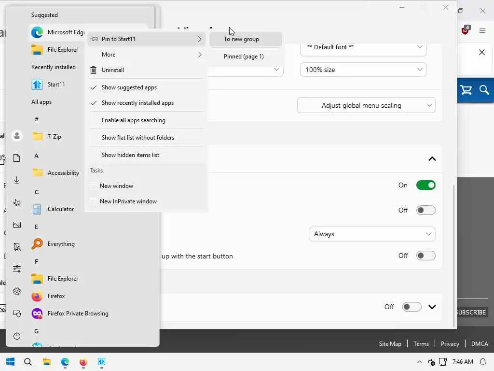Open notifications bell in system tray
Image resolution: width=494 pixels, height=371 pixels.
482,362
